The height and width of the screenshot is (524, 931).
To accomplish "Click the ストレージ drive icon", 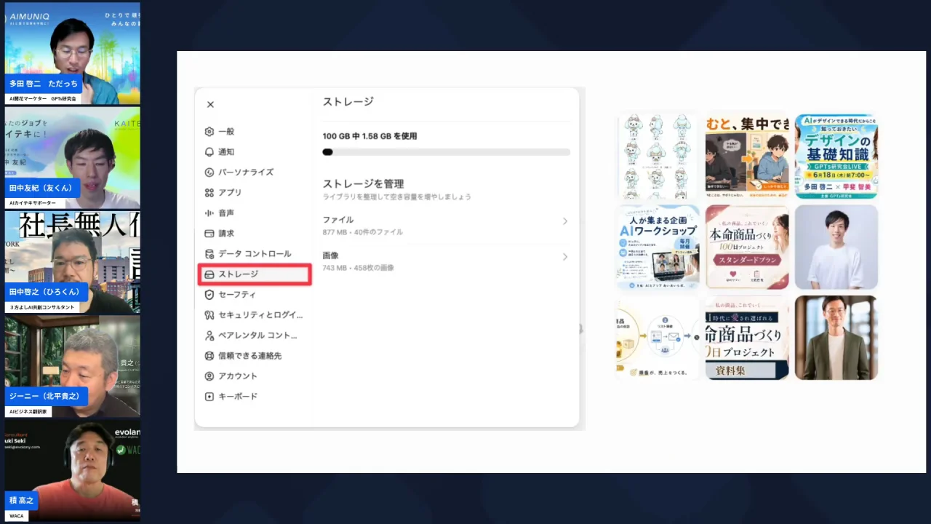I will pyautogui.click(x=209, y=274).
